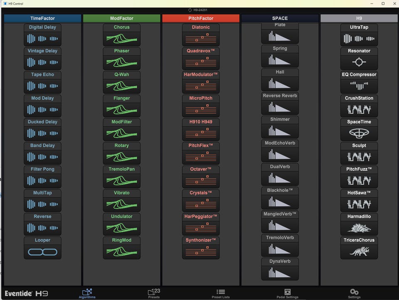Pick the TriceraChorus dinosaur icon
Screen dimensions: 399x300
pos(359,251)
